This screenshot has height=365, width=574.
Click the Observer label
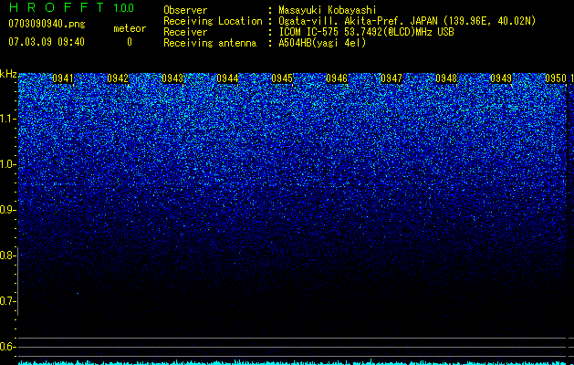coord(185,10)
